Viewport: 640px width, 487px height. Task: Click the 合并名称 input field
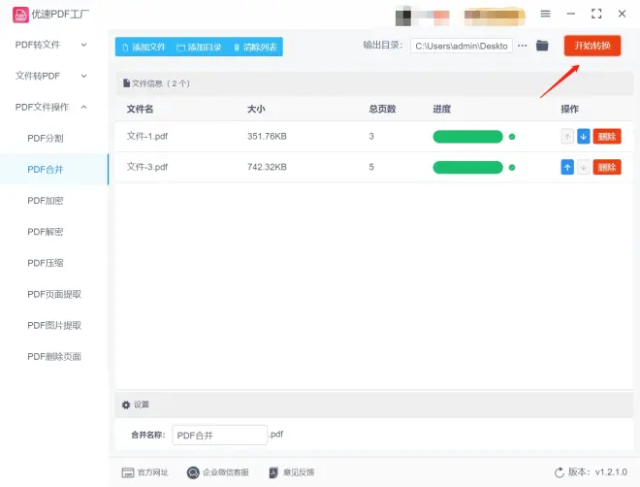(219, 436)
